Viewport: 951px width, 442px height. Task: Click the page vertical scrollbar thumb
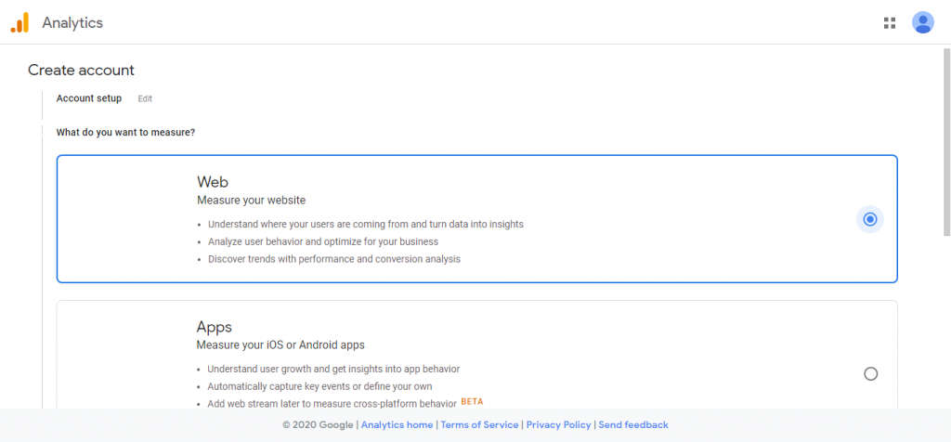(x=946, y=142)
